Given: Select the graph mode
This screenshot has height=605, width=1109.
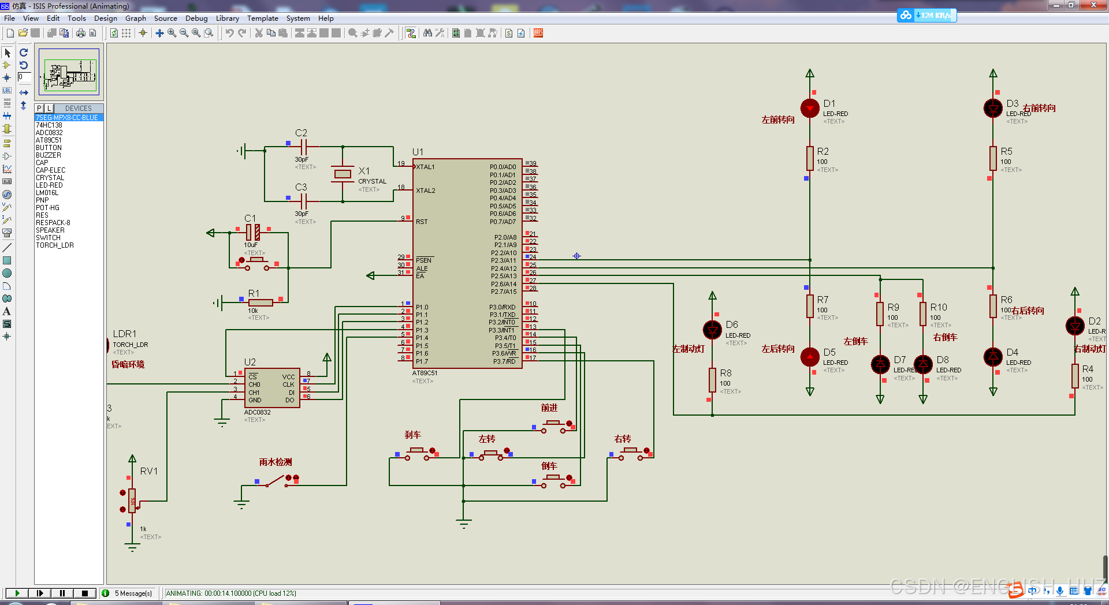Looking at the screenshot, I should pos(7,169).
